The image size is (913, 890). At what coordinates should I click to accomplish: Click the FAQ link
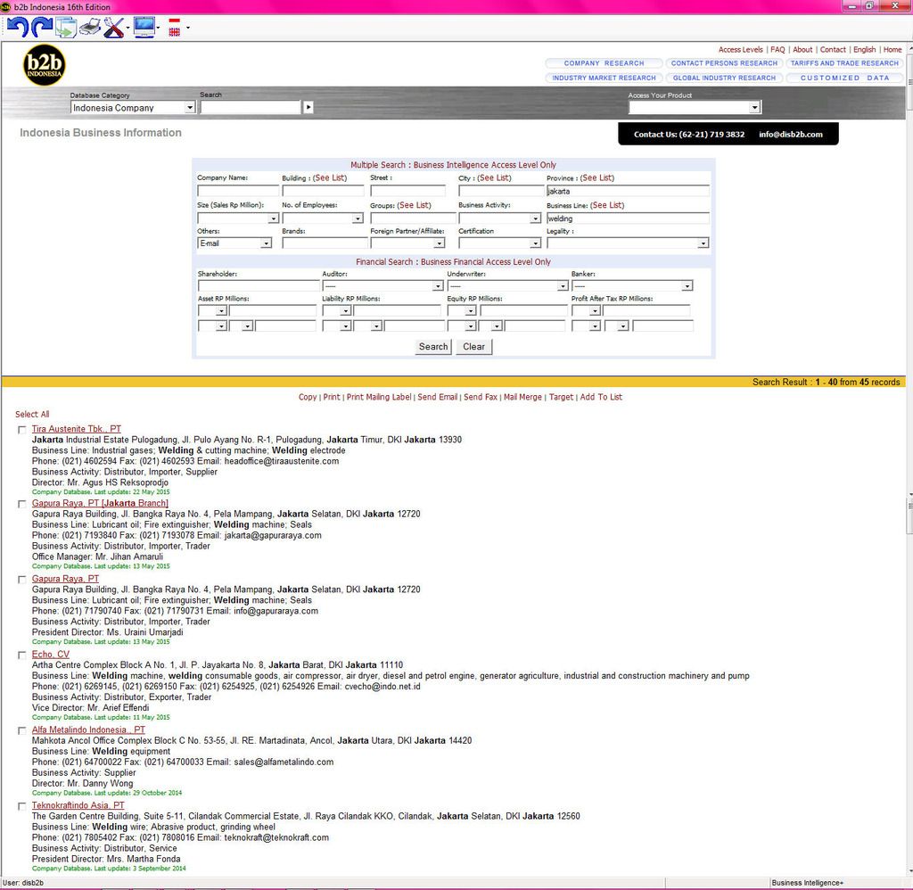pyautogui.click(x=777, y=50)
